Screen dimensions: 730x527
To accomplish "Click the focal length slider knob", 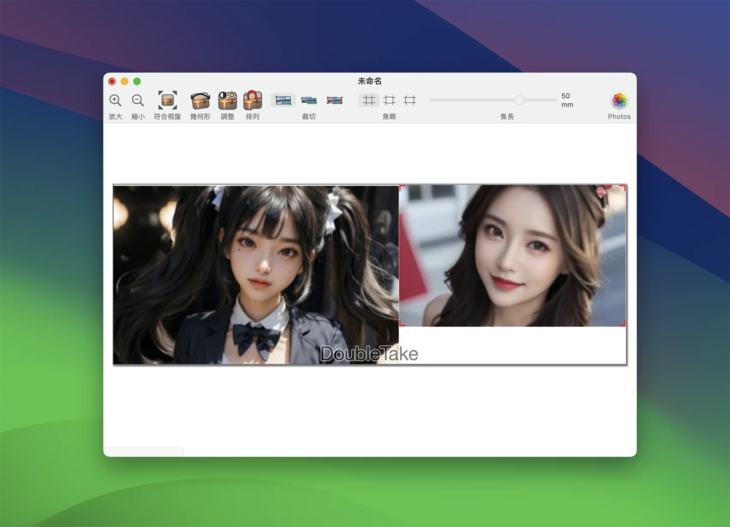I will [519, 100].
